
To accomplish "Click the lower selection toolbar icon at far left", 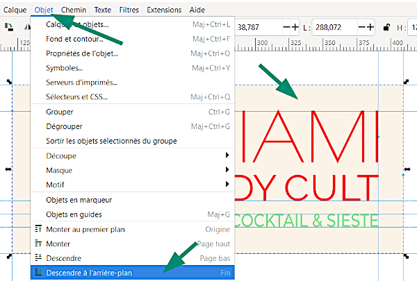I will [9, 27].
